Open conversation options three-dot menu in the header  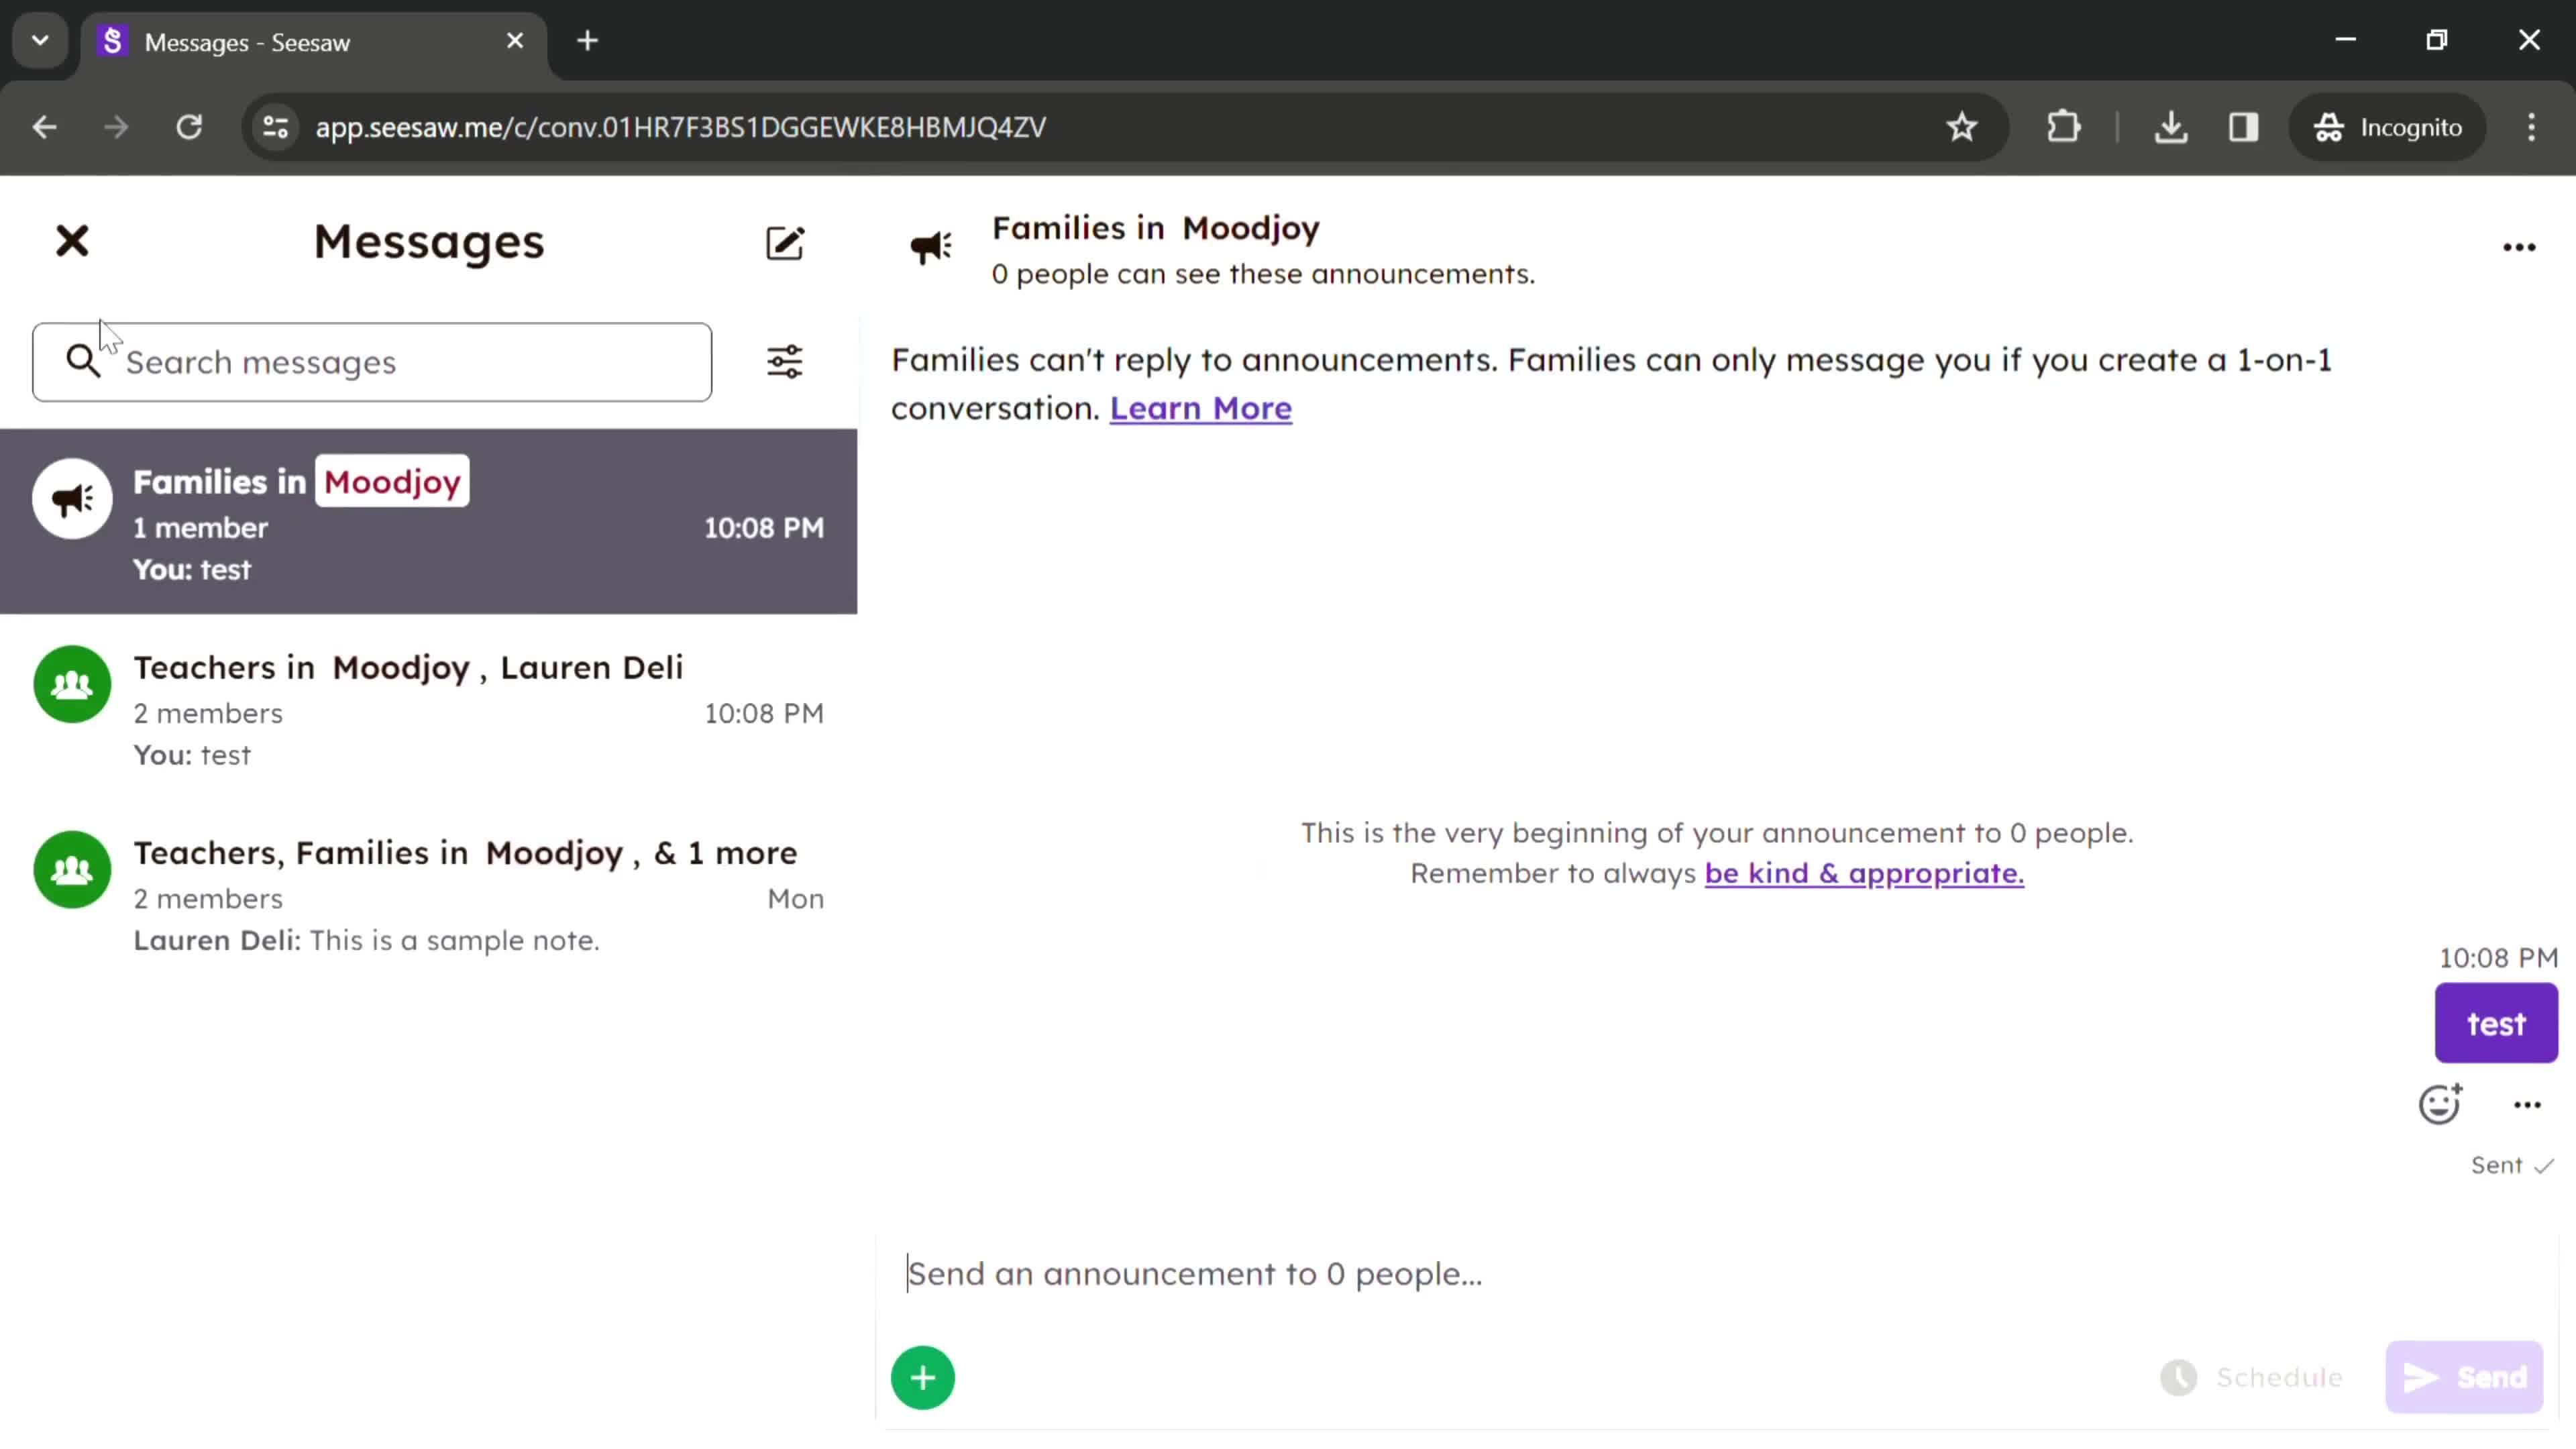point(2519,247)
